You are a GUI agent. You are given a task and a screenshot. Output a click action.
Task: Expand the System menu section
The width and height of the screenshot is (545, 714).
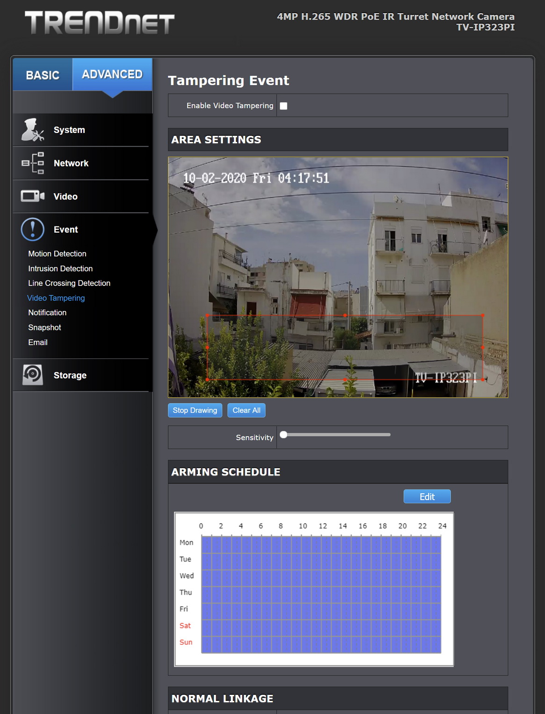click(x=81, y=130)
